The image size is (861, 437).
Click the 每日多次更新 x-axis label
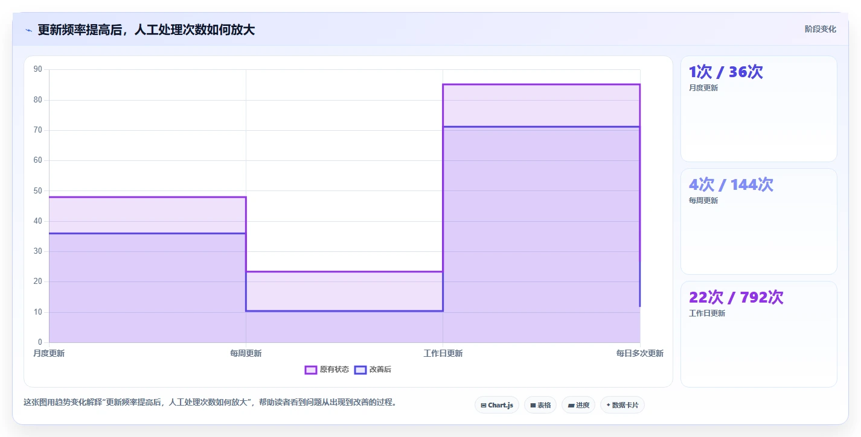640,353
